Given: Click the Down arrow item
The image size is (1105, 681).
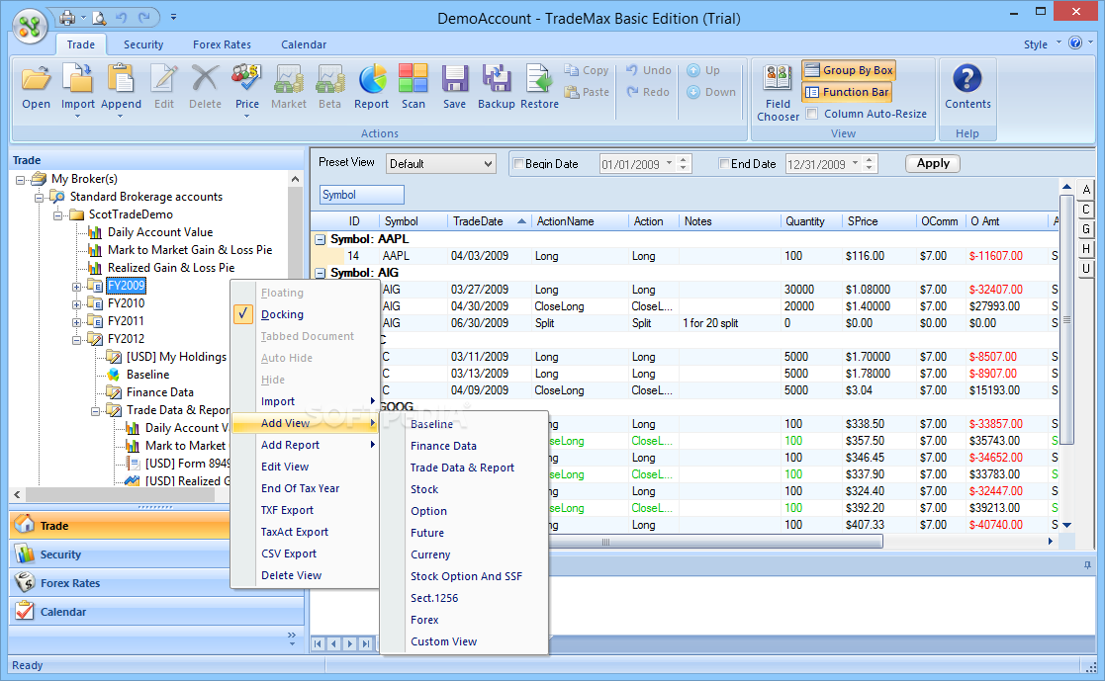Looking at the screenshot, I should [x=711, y=92].
